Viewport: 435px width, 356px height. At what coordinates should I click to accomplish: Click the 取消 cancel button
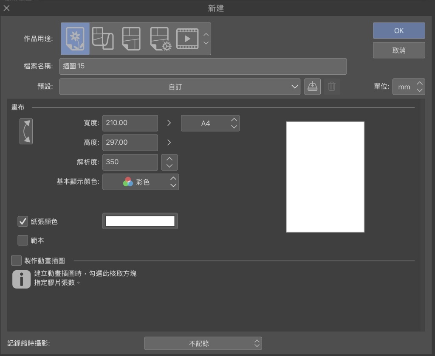(399, 50)
